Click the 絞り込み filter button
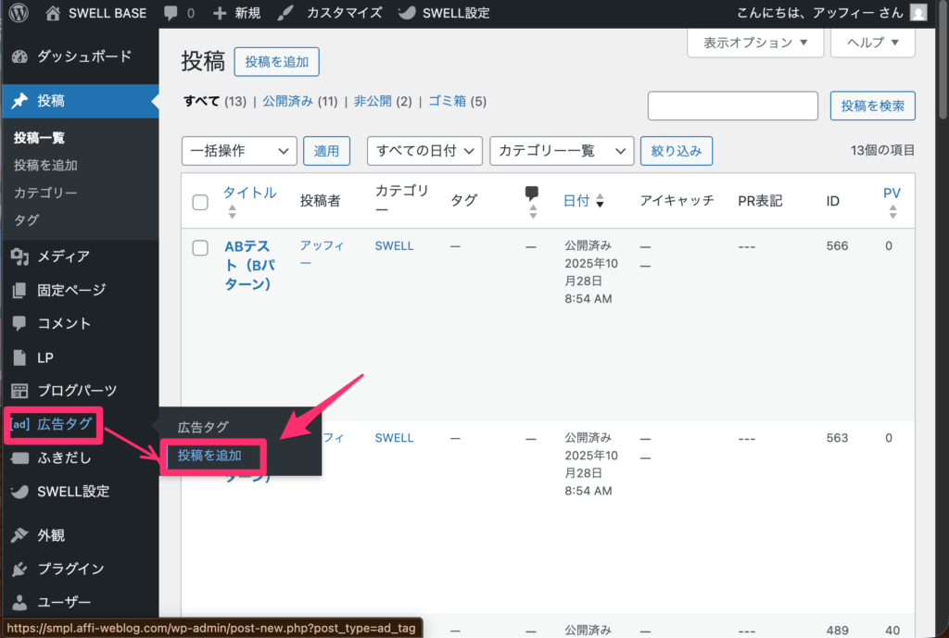This screenshot has height=638, width=949. pyautogui.click(x=677, y=150)
